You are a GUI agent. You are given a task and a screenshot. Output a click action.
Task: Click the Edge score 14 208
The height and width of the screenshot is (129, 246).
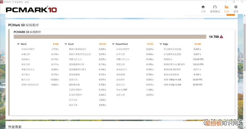point(197,44)
